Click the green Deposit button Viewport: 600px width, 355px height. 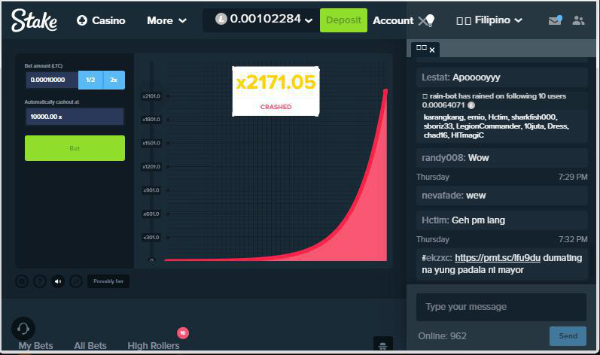click(343, 20)
